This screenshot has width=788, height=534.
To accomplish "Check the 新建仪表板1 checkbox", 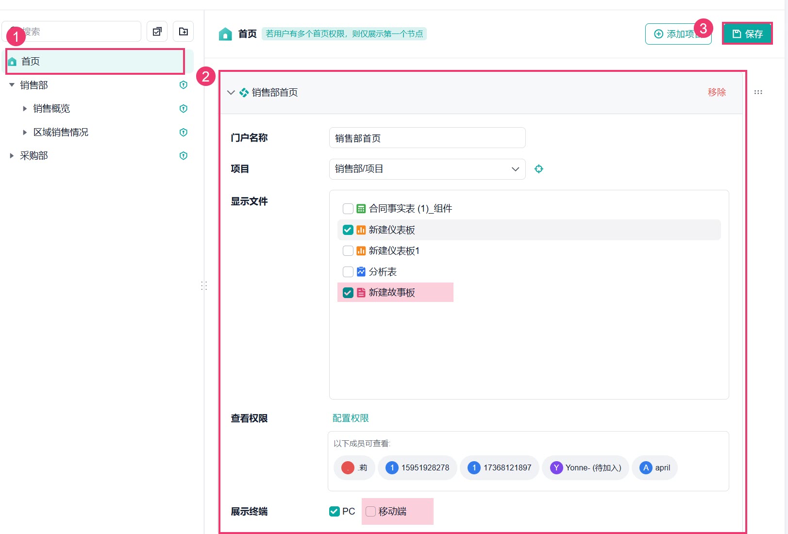I will 348,251.
